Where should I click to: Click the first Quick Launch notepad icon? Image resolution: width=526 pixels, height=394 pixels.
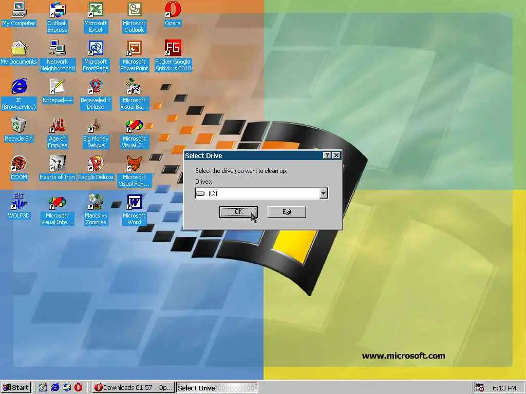coord(43,388)
